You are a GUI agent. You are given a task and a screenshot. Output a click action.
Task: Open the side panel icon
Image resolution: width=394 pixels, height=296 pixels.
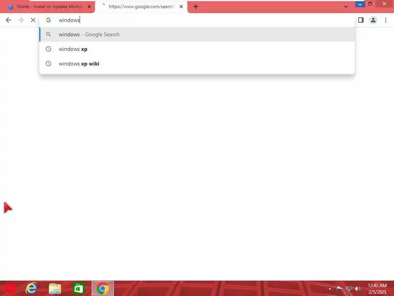point(361,20)
